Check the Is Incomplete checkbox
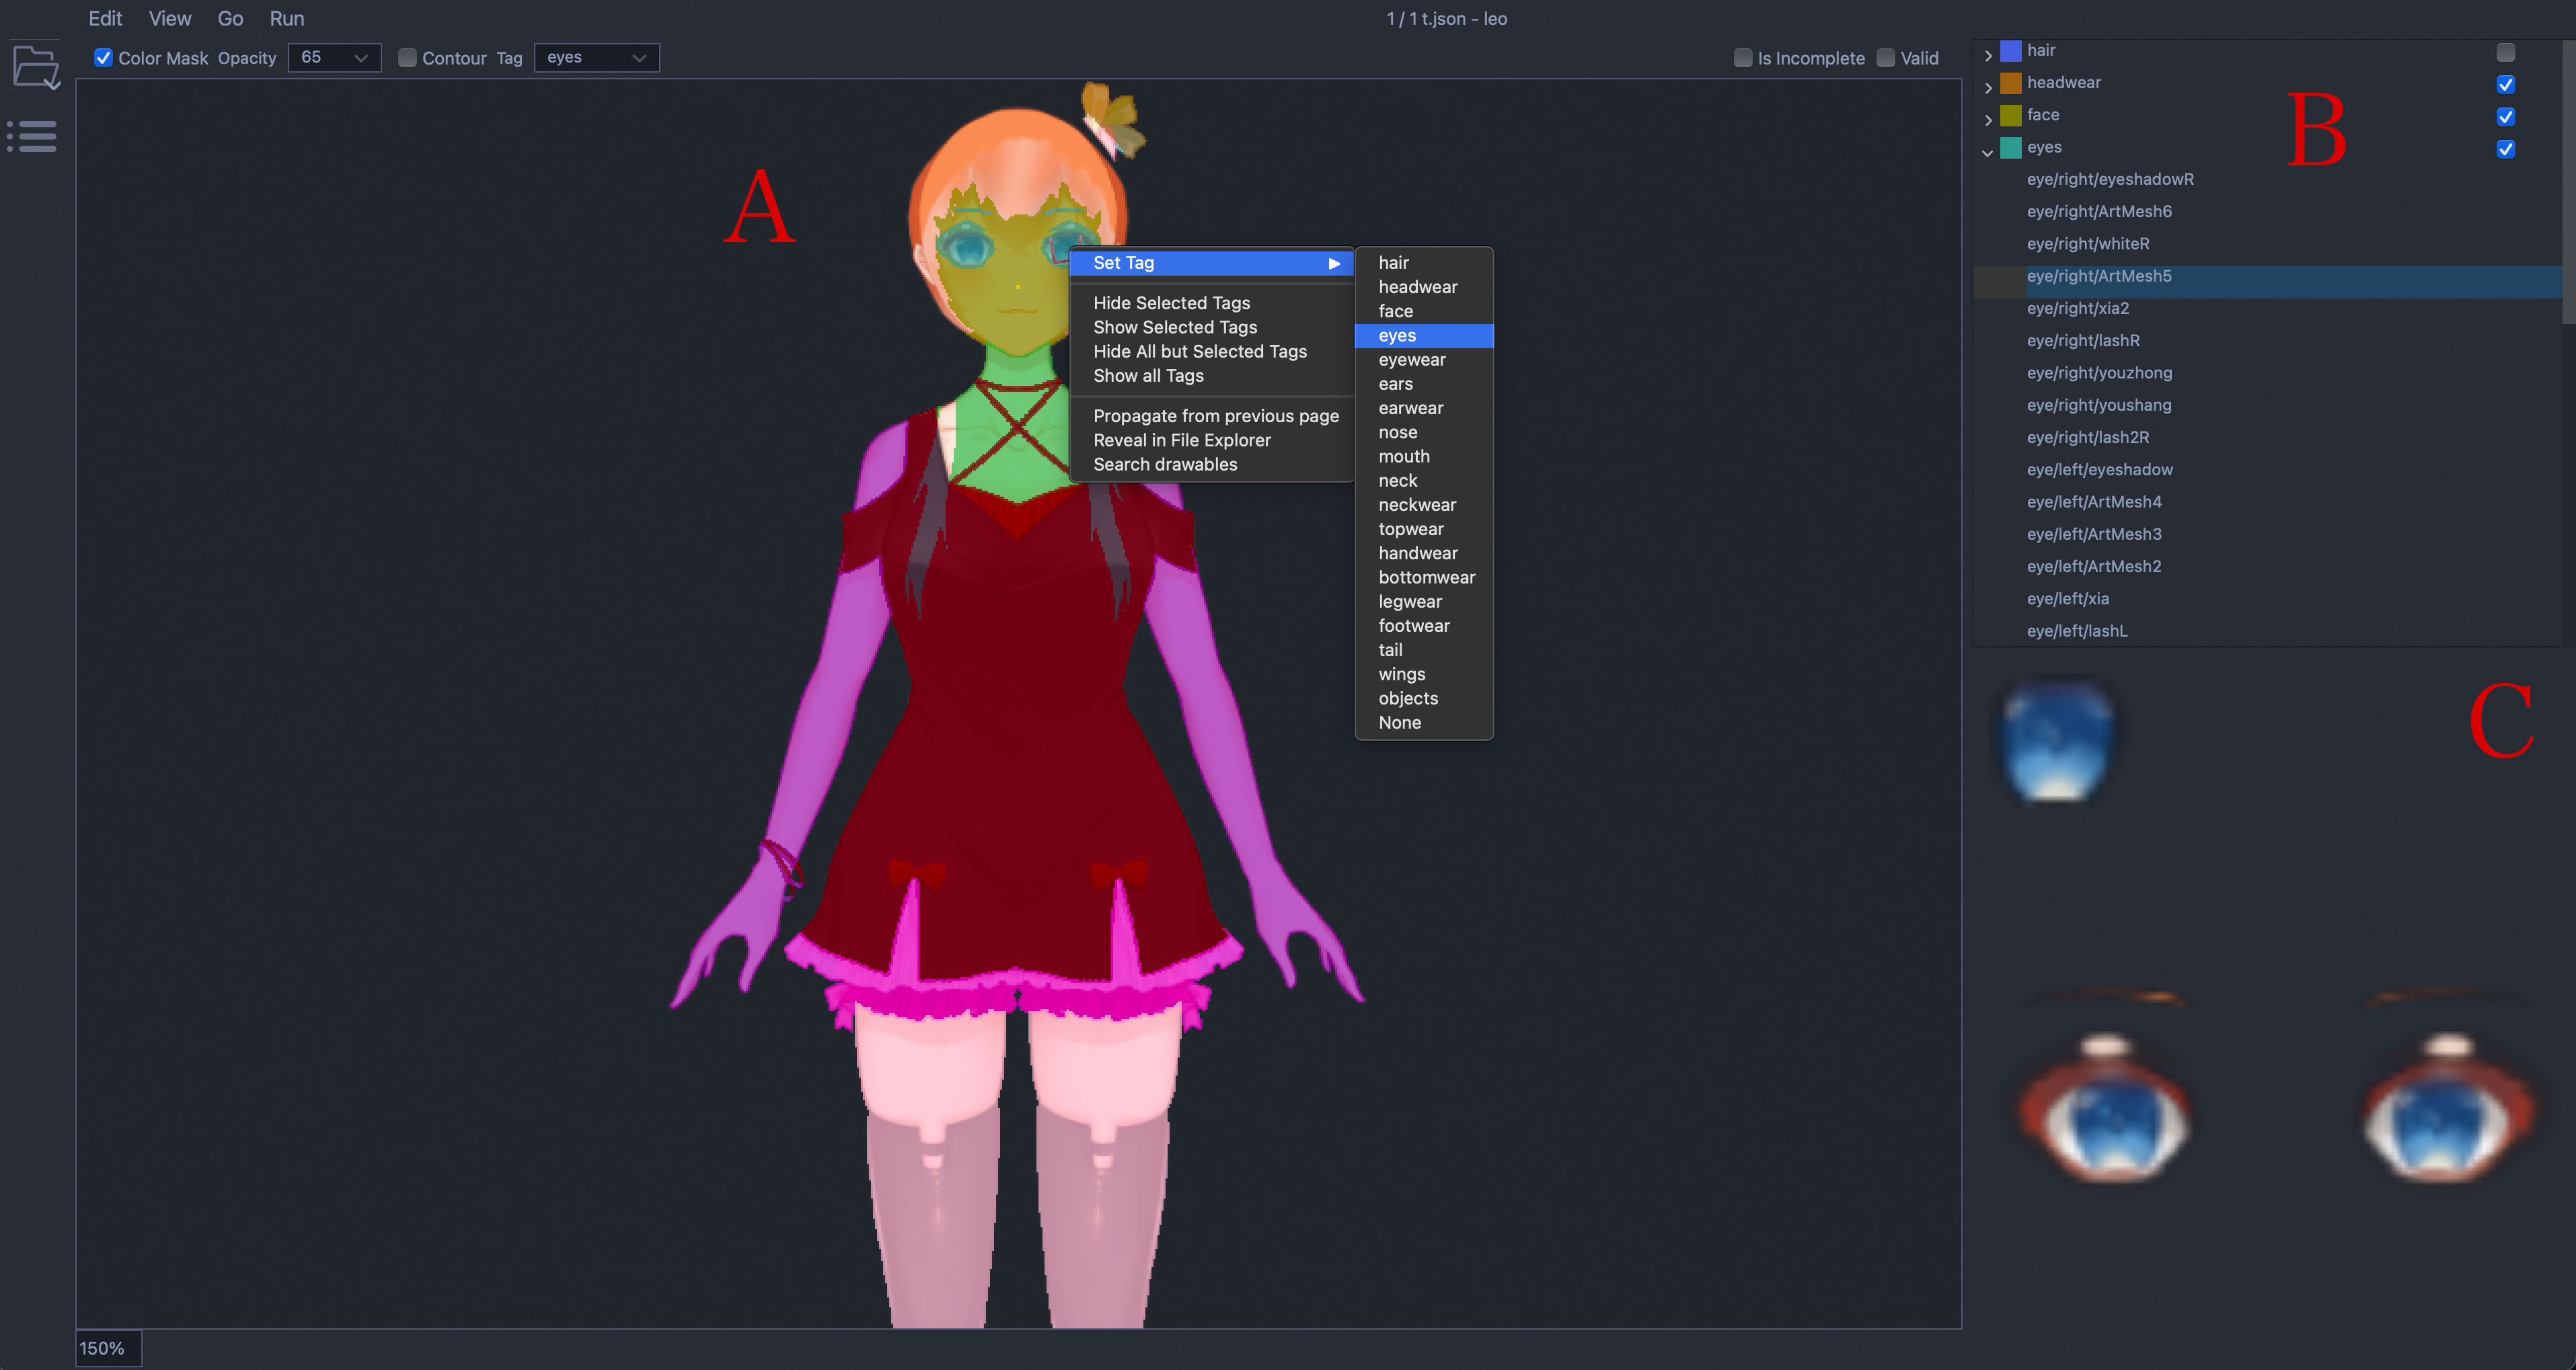2576x1370 pixels. [x=1742, y=58]
